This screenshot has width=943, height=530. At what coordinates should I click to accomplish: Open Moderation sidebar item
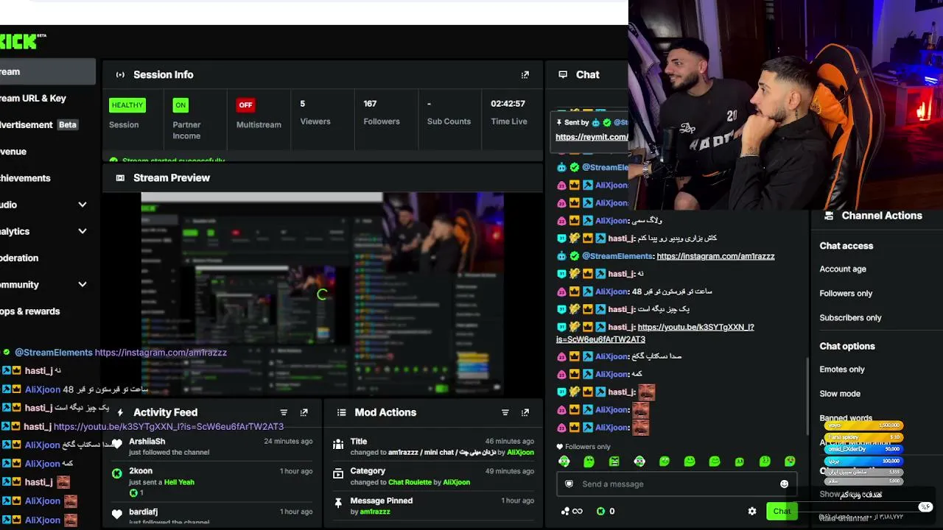(47, 258)
